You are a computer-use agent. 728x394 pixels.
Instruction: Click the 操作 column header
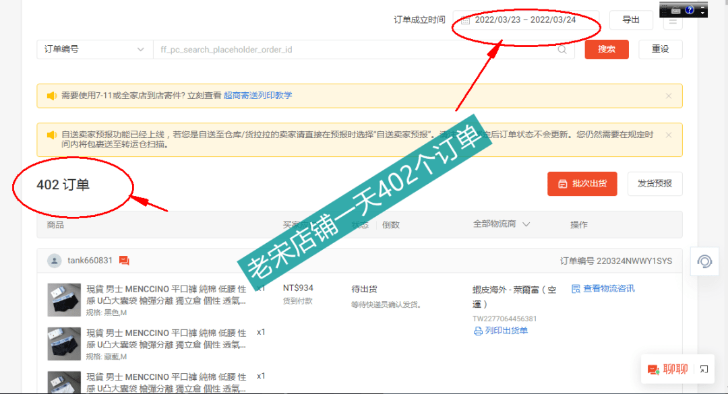pos(579,224)
